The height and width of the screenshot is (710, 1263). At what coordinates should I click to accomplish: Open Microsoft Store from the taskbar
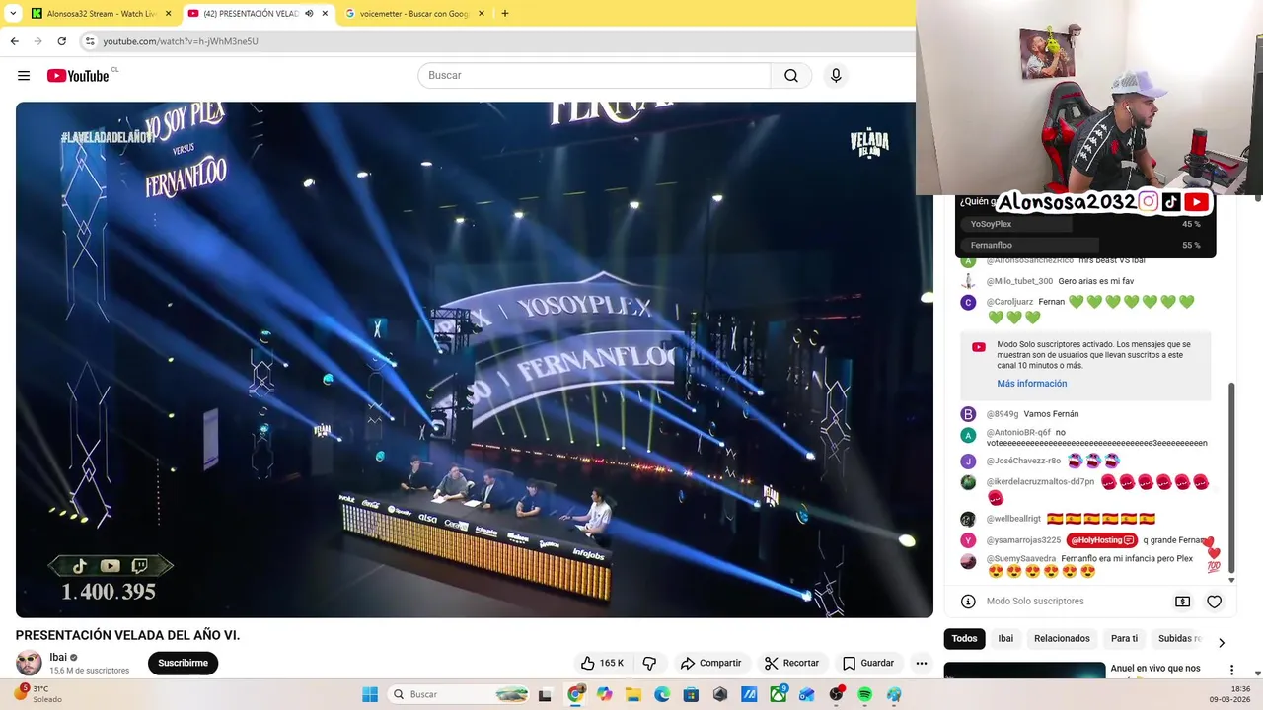pos(691,695)
